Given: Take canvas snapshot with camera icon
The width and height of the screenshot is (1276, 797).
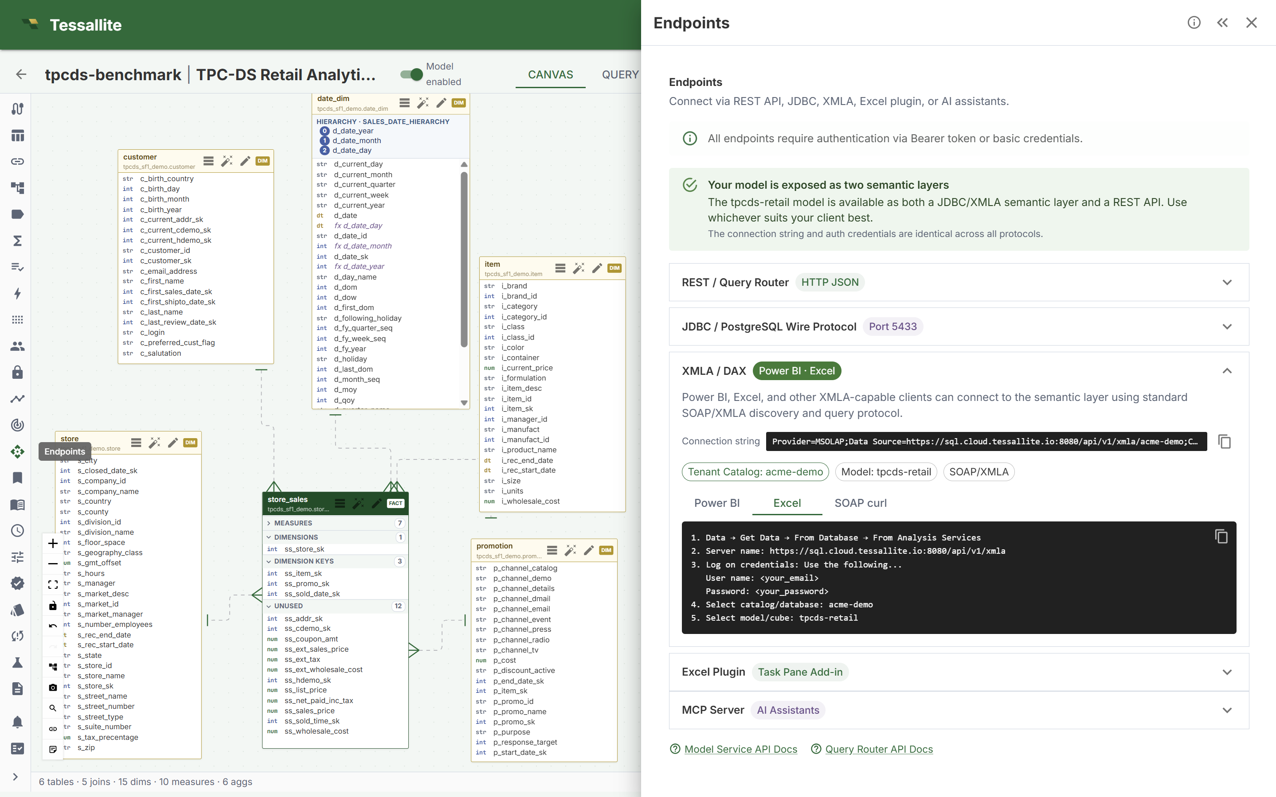Looking at the screenshot, I should pyautogui.click(x=53, y=688).
